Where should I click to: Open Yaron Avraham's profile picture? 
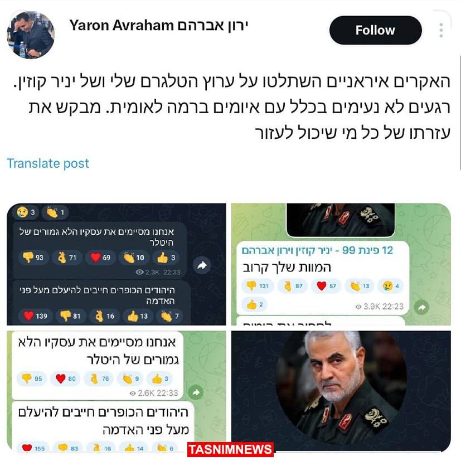pos(31,35)
